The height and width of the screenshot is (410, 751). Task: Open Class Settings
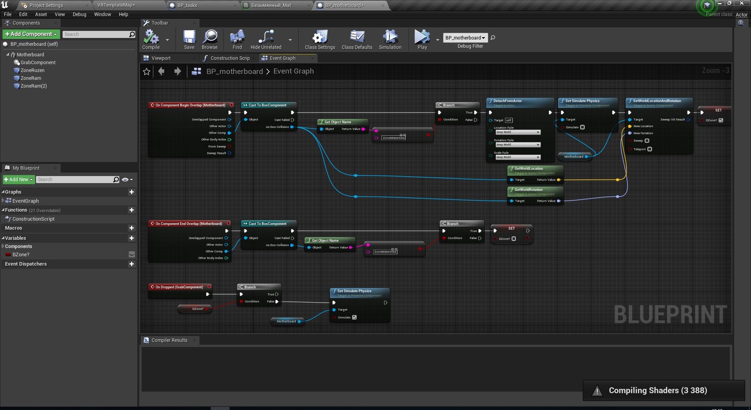point(320,39)
